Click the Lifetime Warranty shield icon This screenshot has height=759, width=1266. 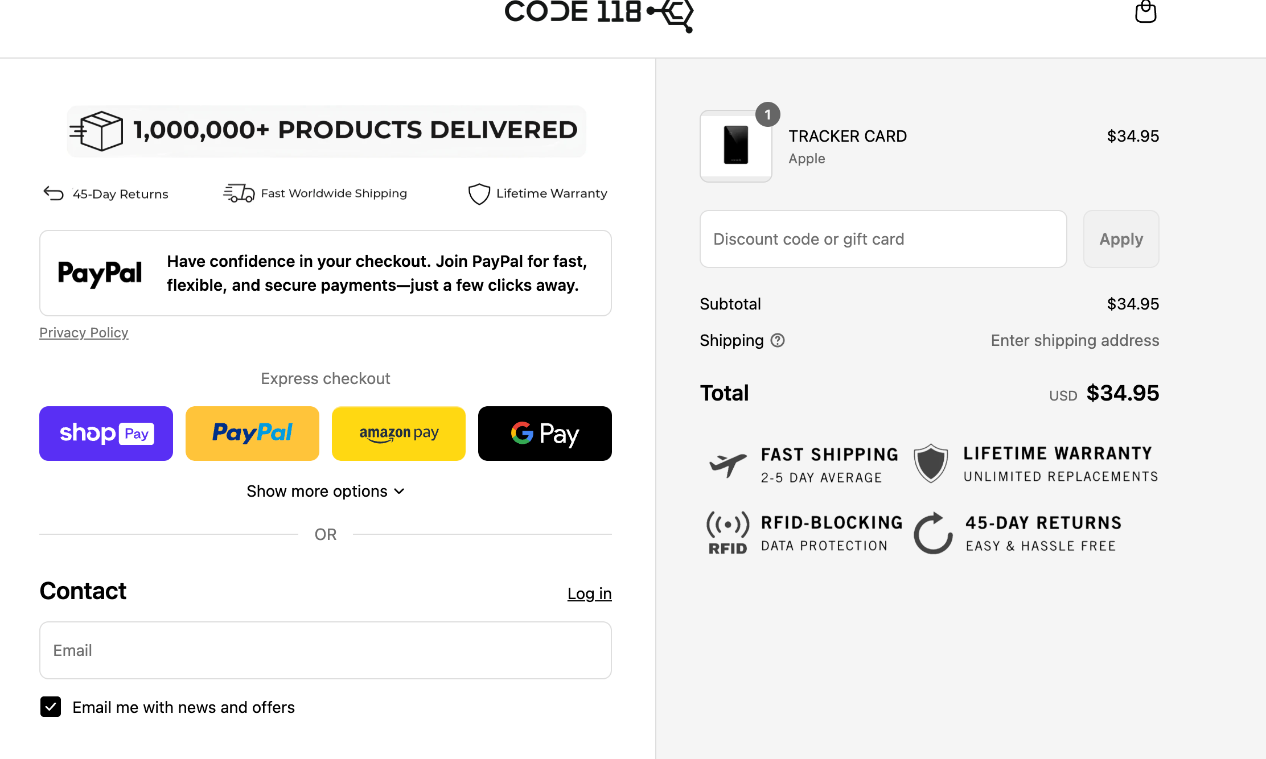coord(479,193)
